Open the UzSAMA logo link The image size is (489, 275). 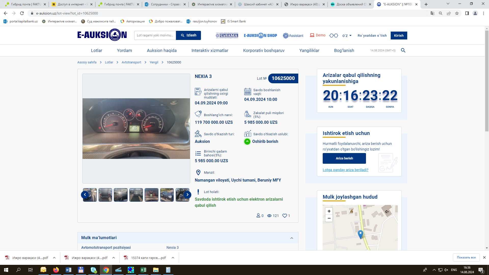click(227, 35)
